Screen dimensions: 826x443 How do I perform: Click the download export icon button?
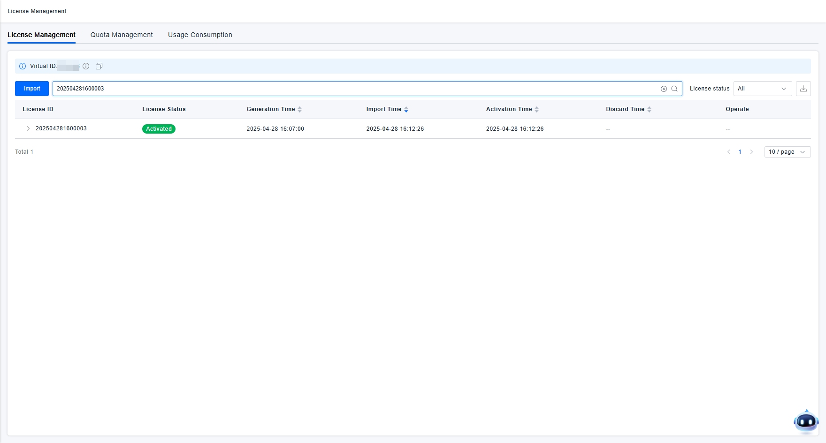click(x=803, y=89)
